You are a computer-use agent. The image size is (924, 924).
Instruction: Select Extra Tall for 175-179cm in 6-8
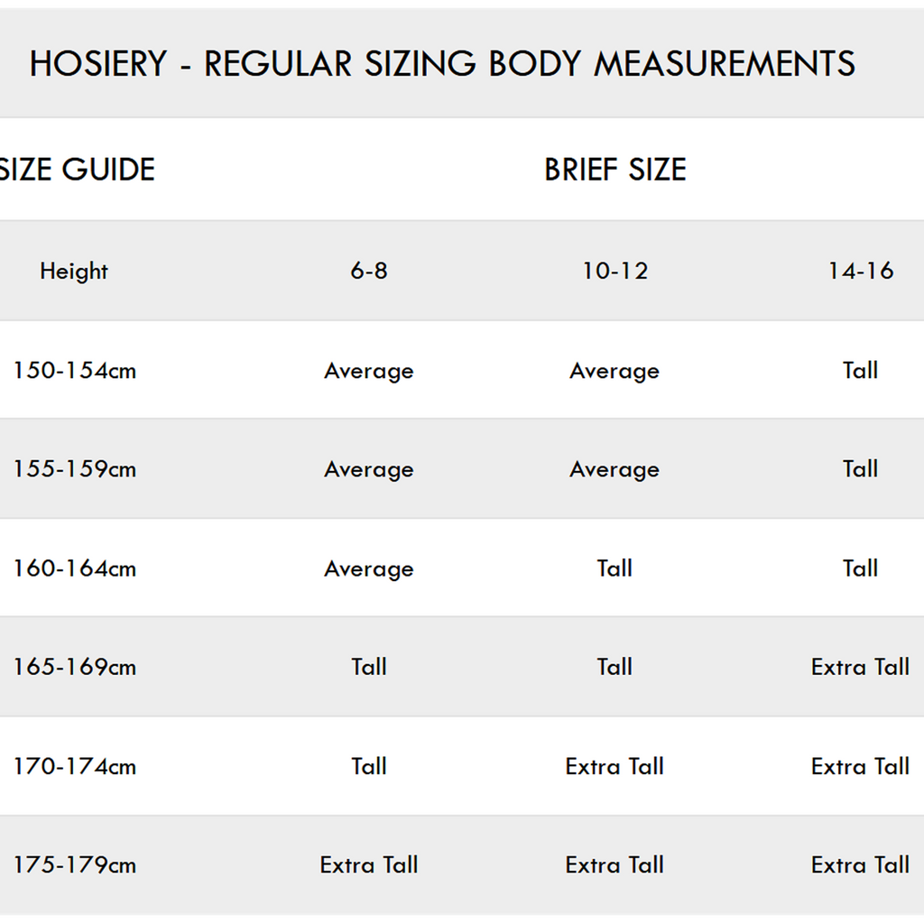369,865
